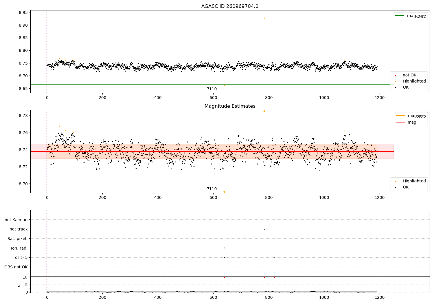
Task: Click the 10 tick on the dr axis
Action: click(25, 277)
